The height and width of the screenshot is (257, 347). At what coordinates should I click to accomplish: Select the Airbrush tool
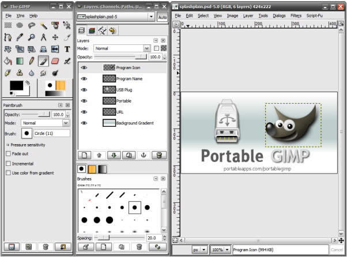(67, 61)
